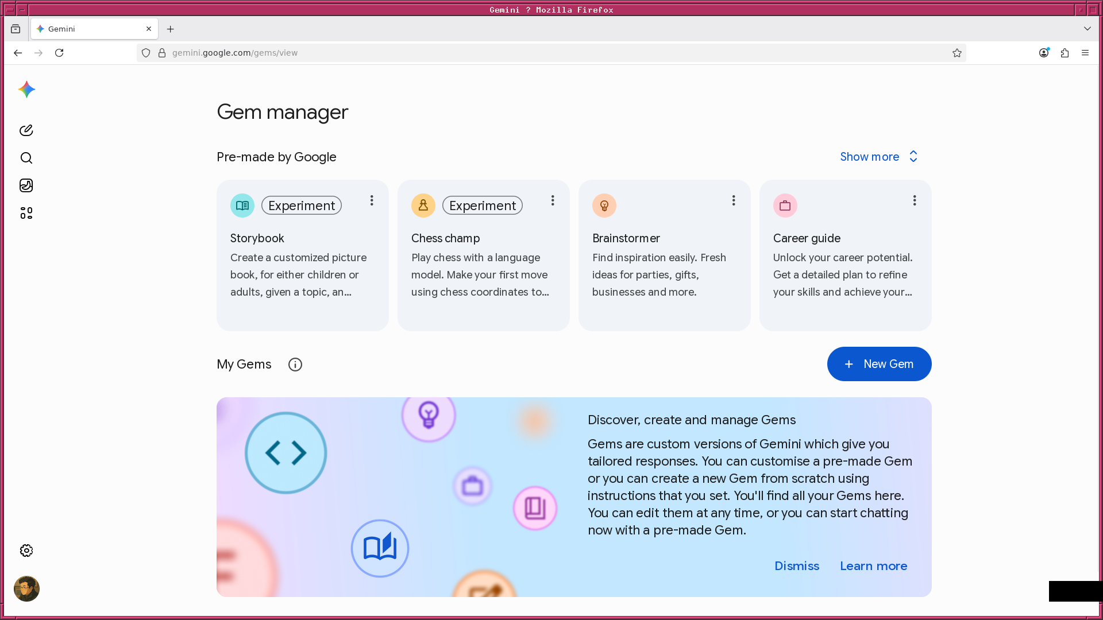The image size is (1103, 620).
Task: Click the Experiment badge on Storybook
Action: 302,206
